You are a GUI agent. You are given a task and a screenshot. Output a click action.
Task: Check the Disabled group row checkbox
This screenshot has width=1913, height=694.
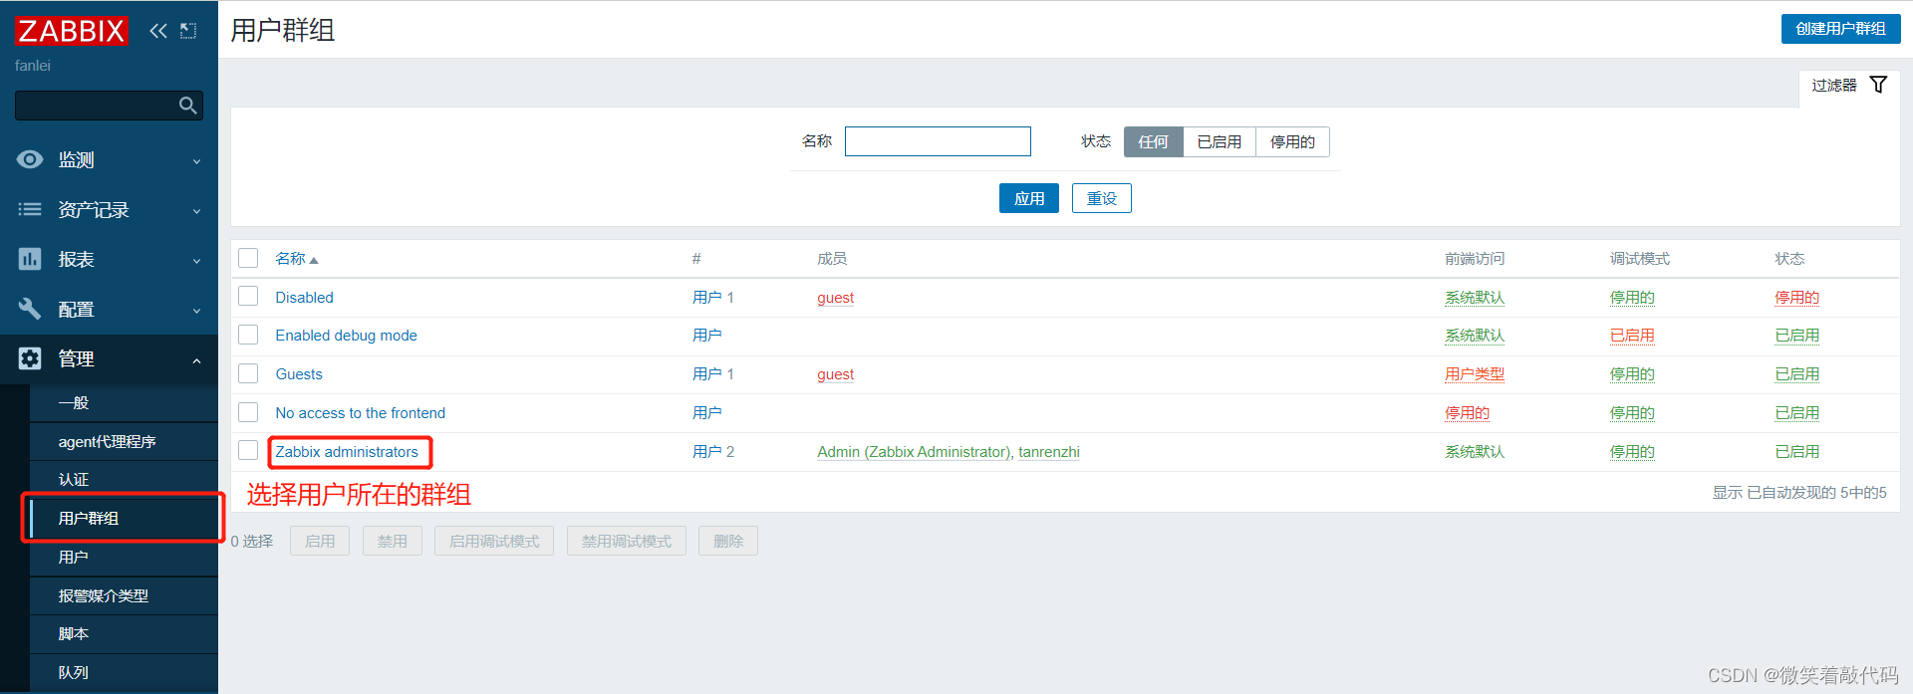click(x=248, y=297)
